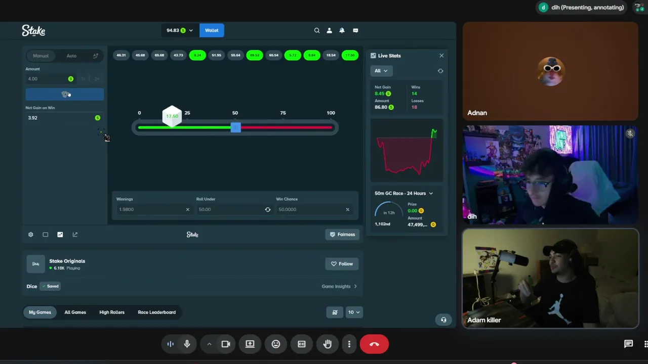Open game settings gear icon
Image resolution: width=648 pixels, height=364 pixels.
click(x=30, y=235)
